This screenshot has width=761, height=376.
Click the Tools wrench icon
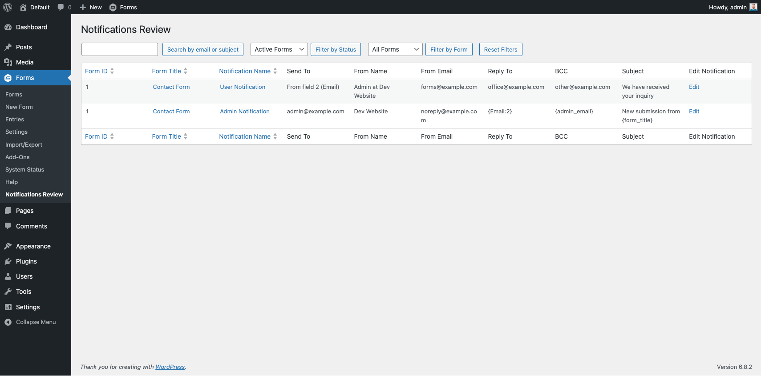(x=8, y=292)
